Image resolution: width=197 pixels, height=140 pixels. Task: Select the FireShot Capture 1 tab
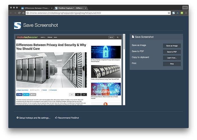click(x=71, y=8)
